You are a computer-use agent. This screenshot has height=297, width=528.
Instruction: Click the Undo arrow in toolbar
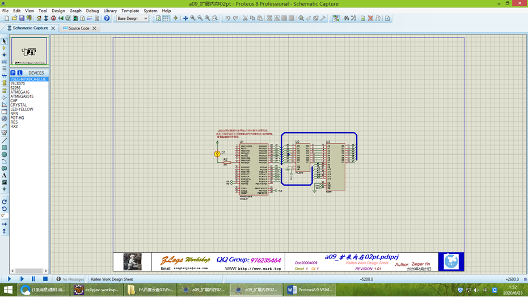point(227,18)
